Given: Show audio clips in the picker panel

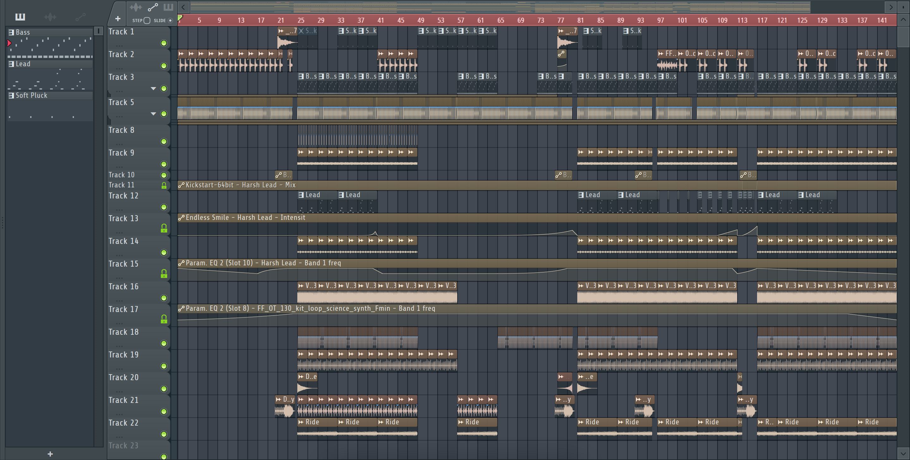Looking at the screenshot, I should [x=50, y=17].
